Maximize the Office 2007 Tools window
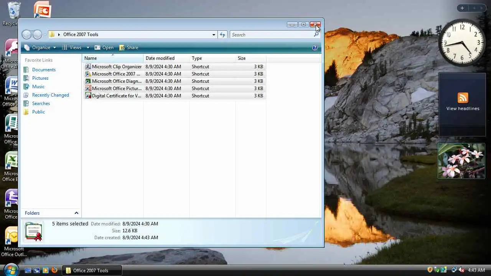The width and height of the screenshot is (491, 276). point(303,25)
